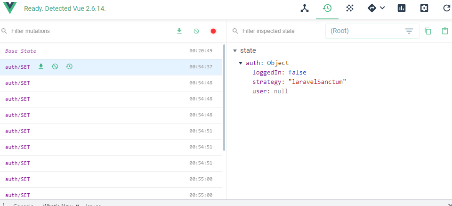
Task: Select the Base State entry
Action: point(111,51)
